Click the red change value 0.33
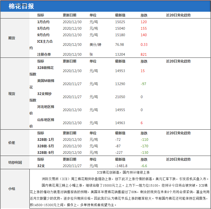The height and width of the screenshot is (209, 211). tap(144, 45)
